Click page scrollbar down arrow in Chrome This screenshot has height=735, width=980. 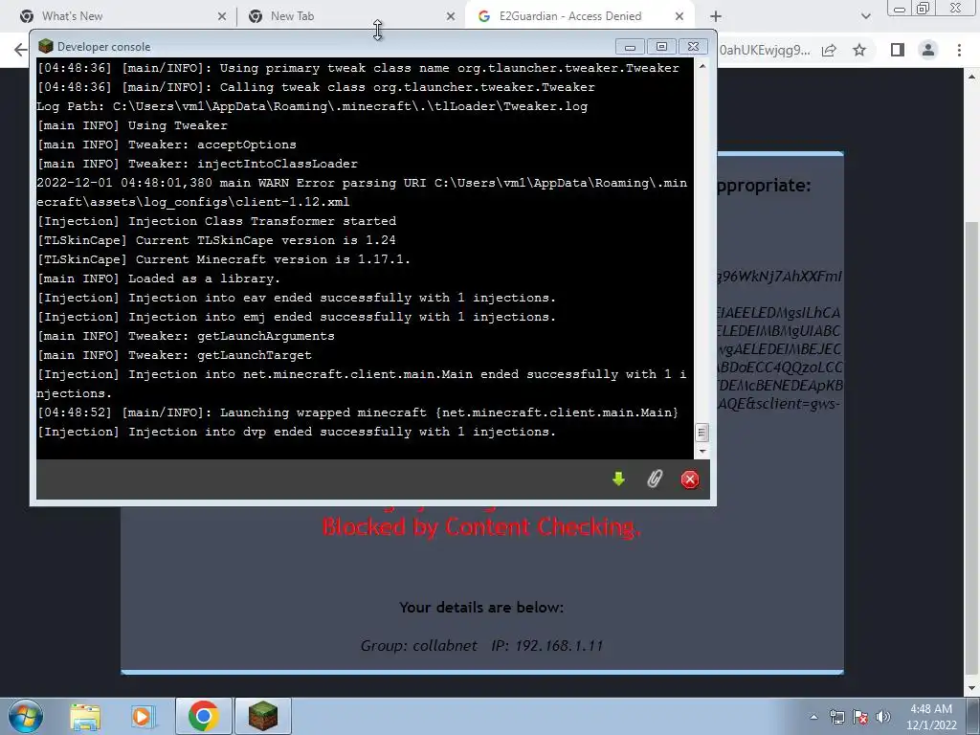(x=972, y=689)
